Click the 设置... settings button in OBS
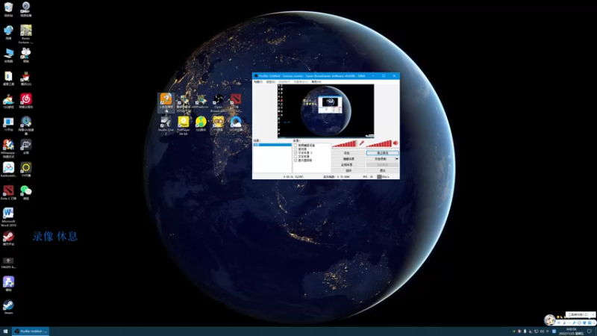 click(348, 153)
